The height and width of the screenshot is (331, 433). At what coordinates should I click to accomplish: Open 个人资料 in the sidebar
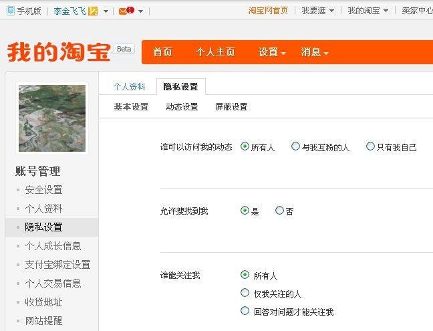coord(43,209)
